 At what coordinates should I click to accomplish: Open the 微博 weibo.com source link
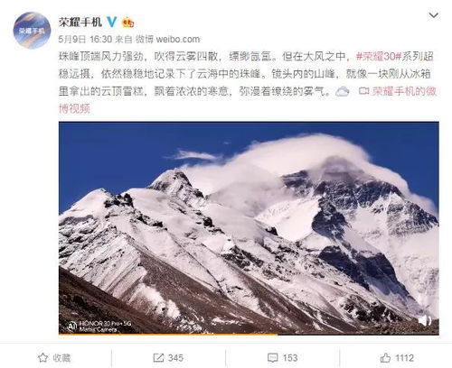(167, 39)
